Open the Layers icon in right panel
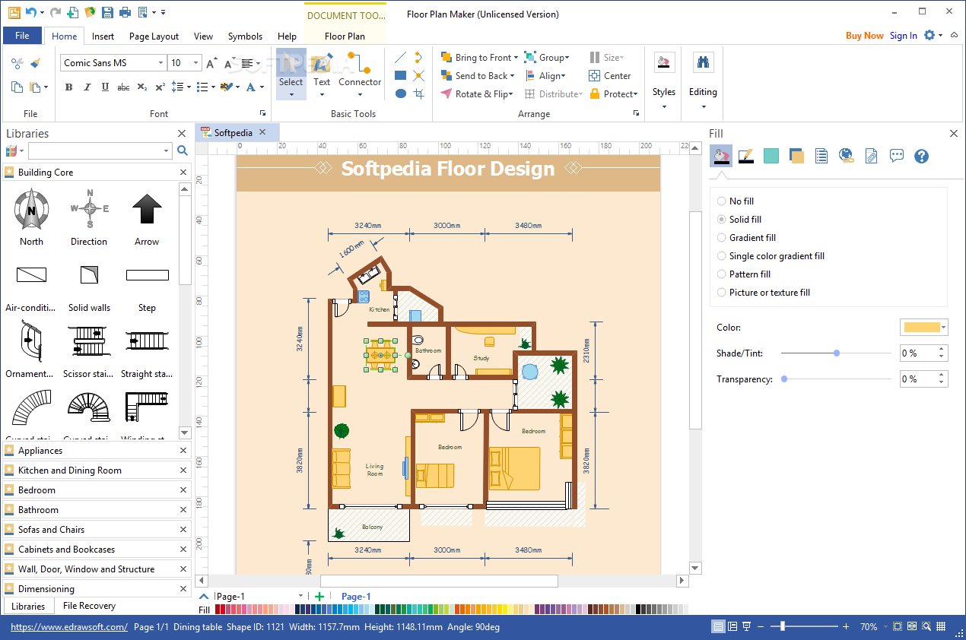Screen dimensions: 966x640 [796, 156]
